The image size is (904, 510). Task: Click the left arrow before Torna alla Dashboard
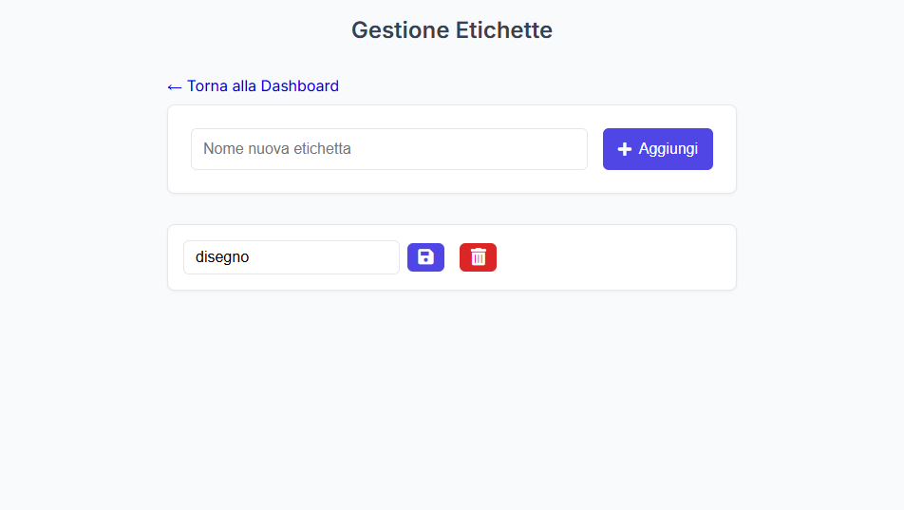pyautogui.click(x=174, y=87)
